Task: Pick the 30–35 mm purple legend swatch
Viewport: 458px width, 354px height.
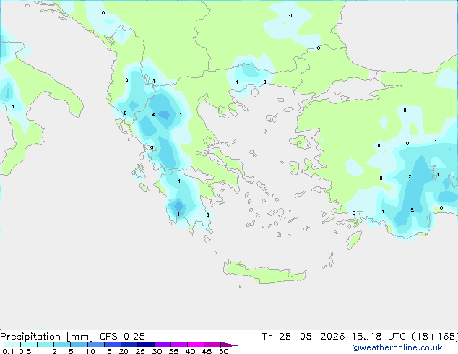Action: [163, 345]
